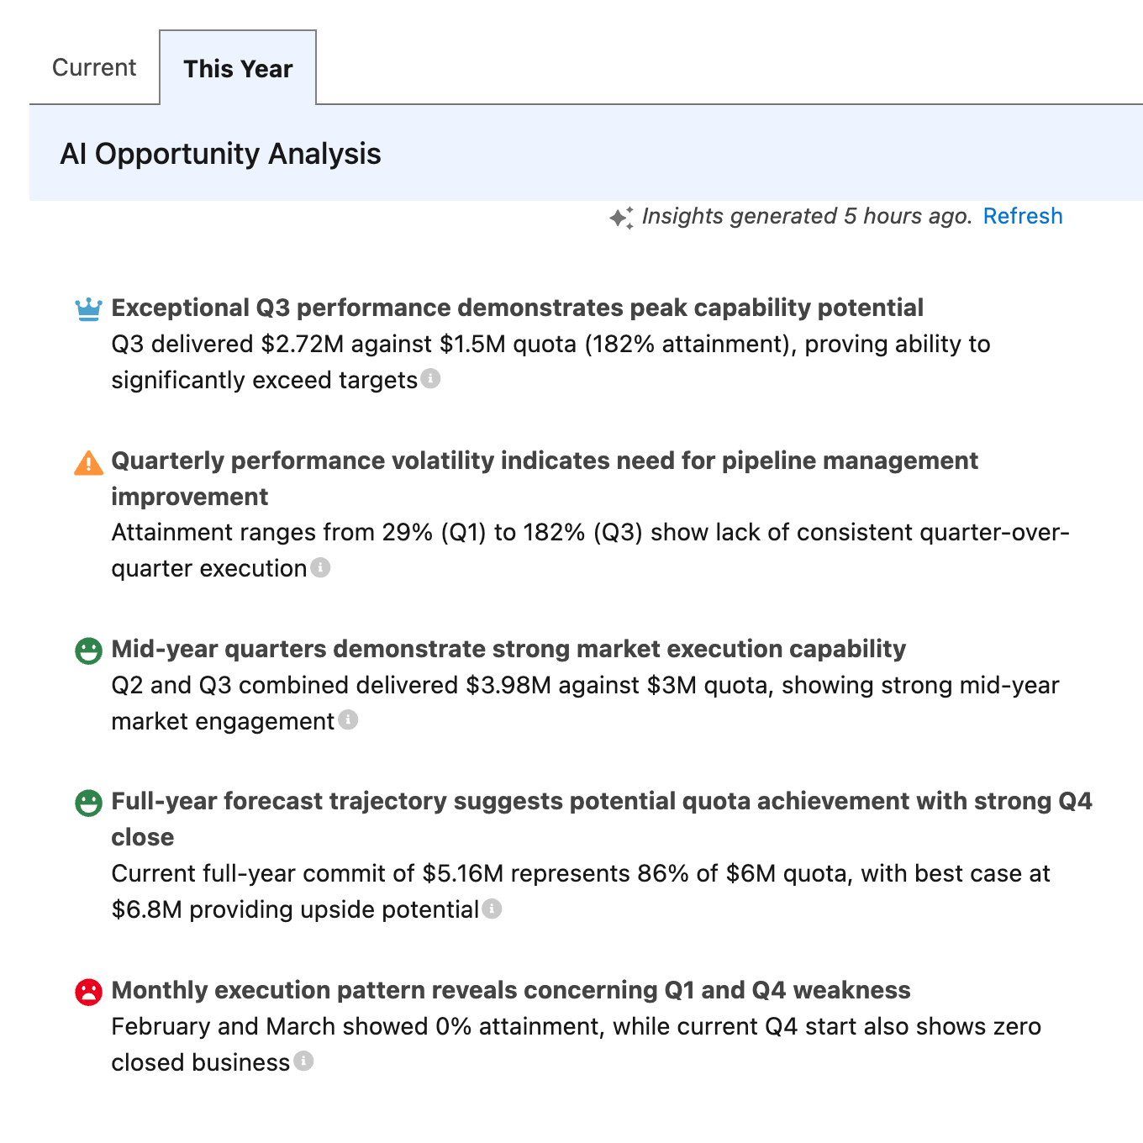Click green smiley beside Mid-year quarters insight
This screenshot has width=1143, height=1143.
(88, 651)
